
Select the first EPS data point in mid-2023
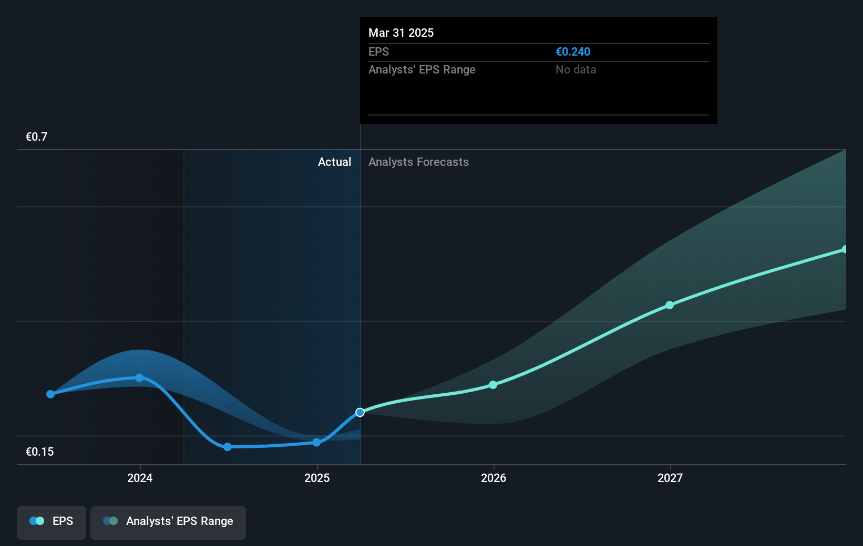pyautogui.click(x=50, y=394)
